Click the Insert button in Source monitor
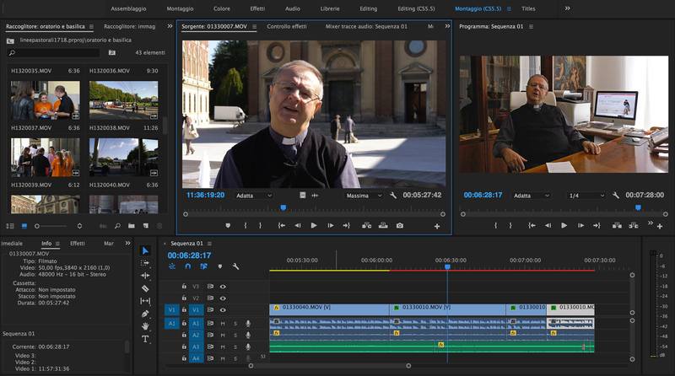The width and height of the screenshot is (675, 376). [x=366, y=225]
